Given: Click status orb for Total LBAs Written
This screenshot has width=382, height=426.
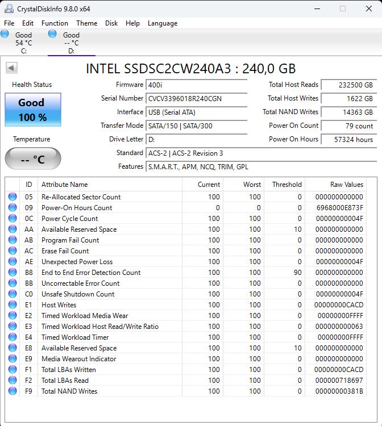Looking at the screenshot, I should coord(13,369).
